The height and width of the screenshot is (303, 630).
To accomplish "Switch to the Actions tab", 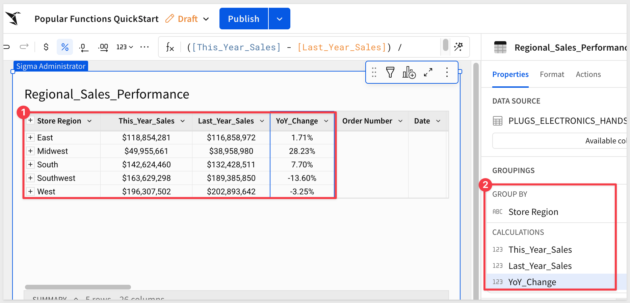I will pyautogui.click(x=588, y=74).
